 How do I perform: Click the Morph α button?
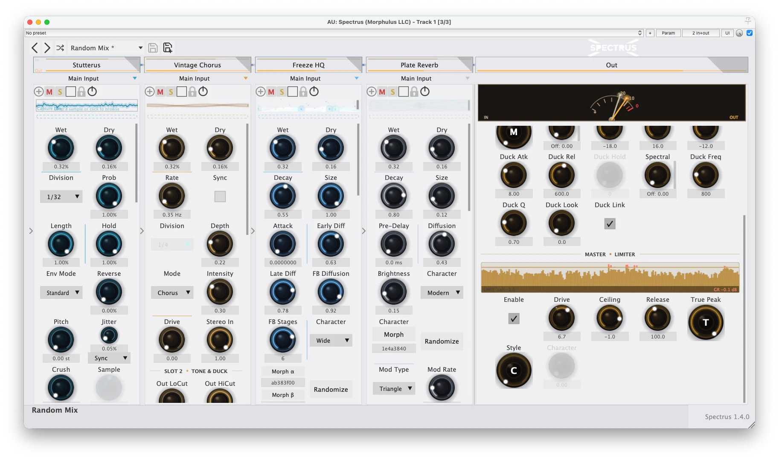283,371
